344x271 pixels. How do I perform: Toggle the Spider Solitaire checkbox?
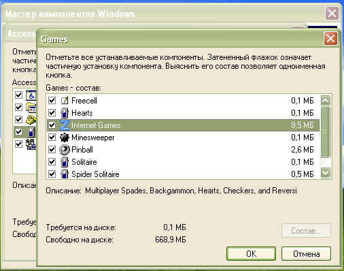(52, 174)
